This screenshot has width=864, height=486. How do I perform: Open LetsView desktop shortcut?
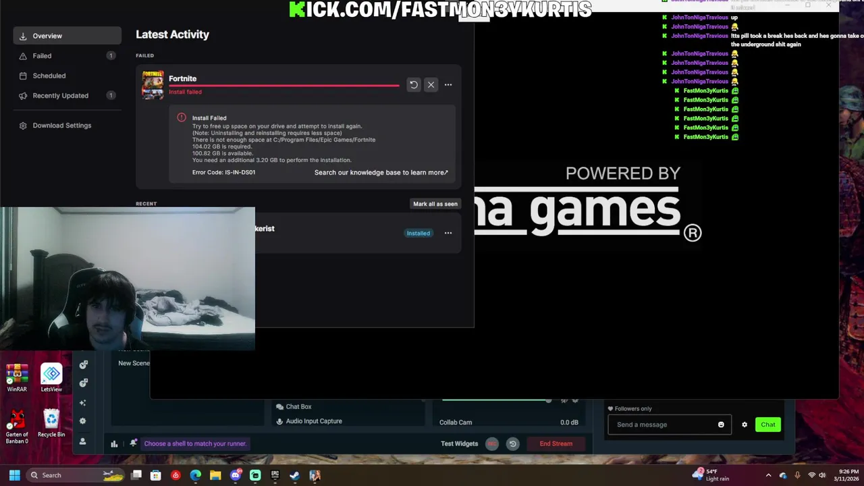pyautogui.click(x=51, y=379)
